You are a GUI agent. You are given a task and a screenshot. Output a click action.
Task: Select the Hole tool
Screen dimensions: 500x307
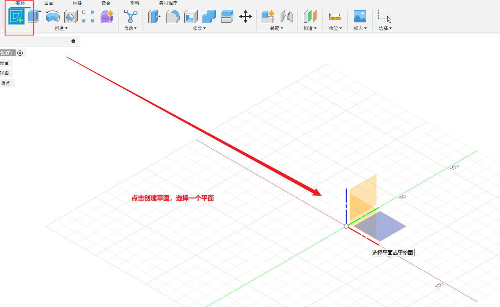71,16
